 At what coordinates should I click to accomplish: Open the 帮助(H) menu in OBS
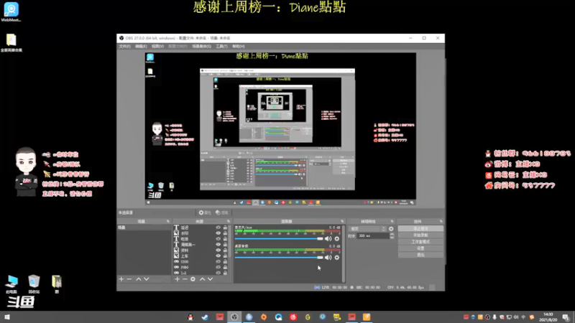[x=239, y=46]
